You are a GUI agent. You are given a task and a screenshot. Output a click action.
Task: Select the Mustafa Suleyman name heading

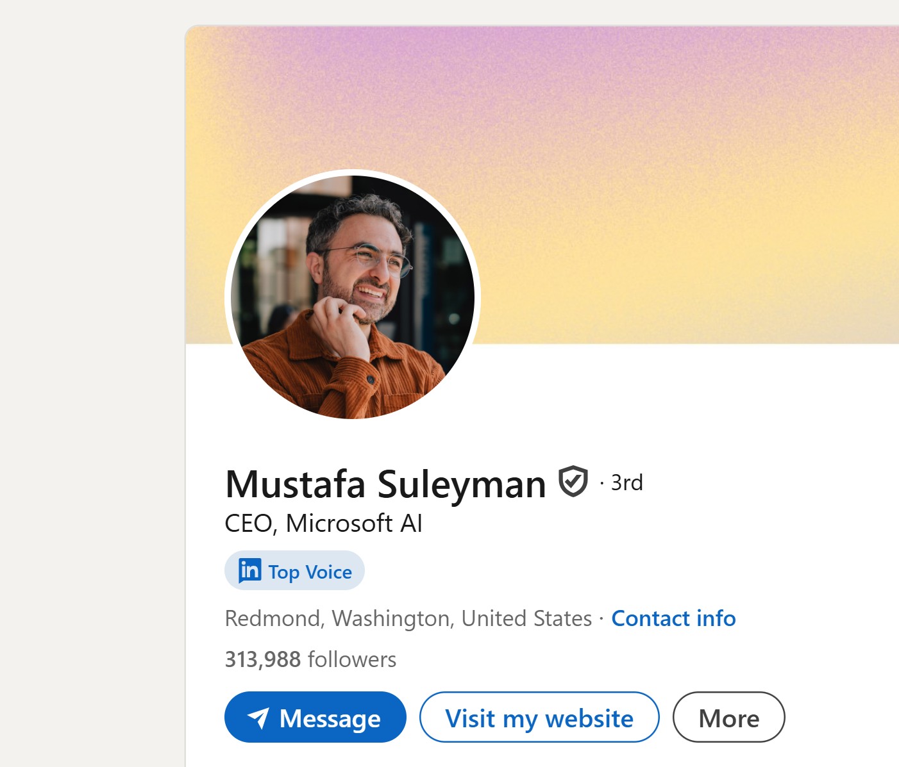click(x=386, y=483)
